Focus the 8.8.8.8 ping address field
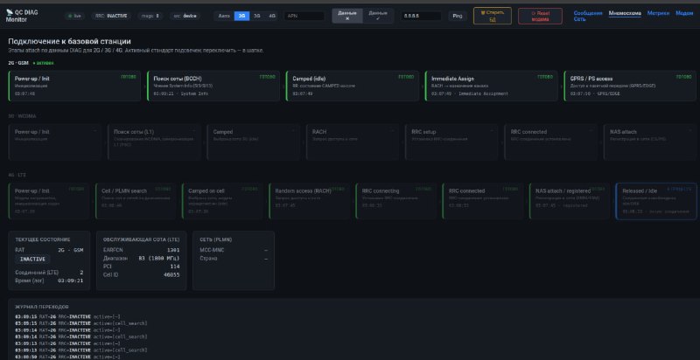Image resolution: width=700 pixels, height=360 pixels. (421, 16)
